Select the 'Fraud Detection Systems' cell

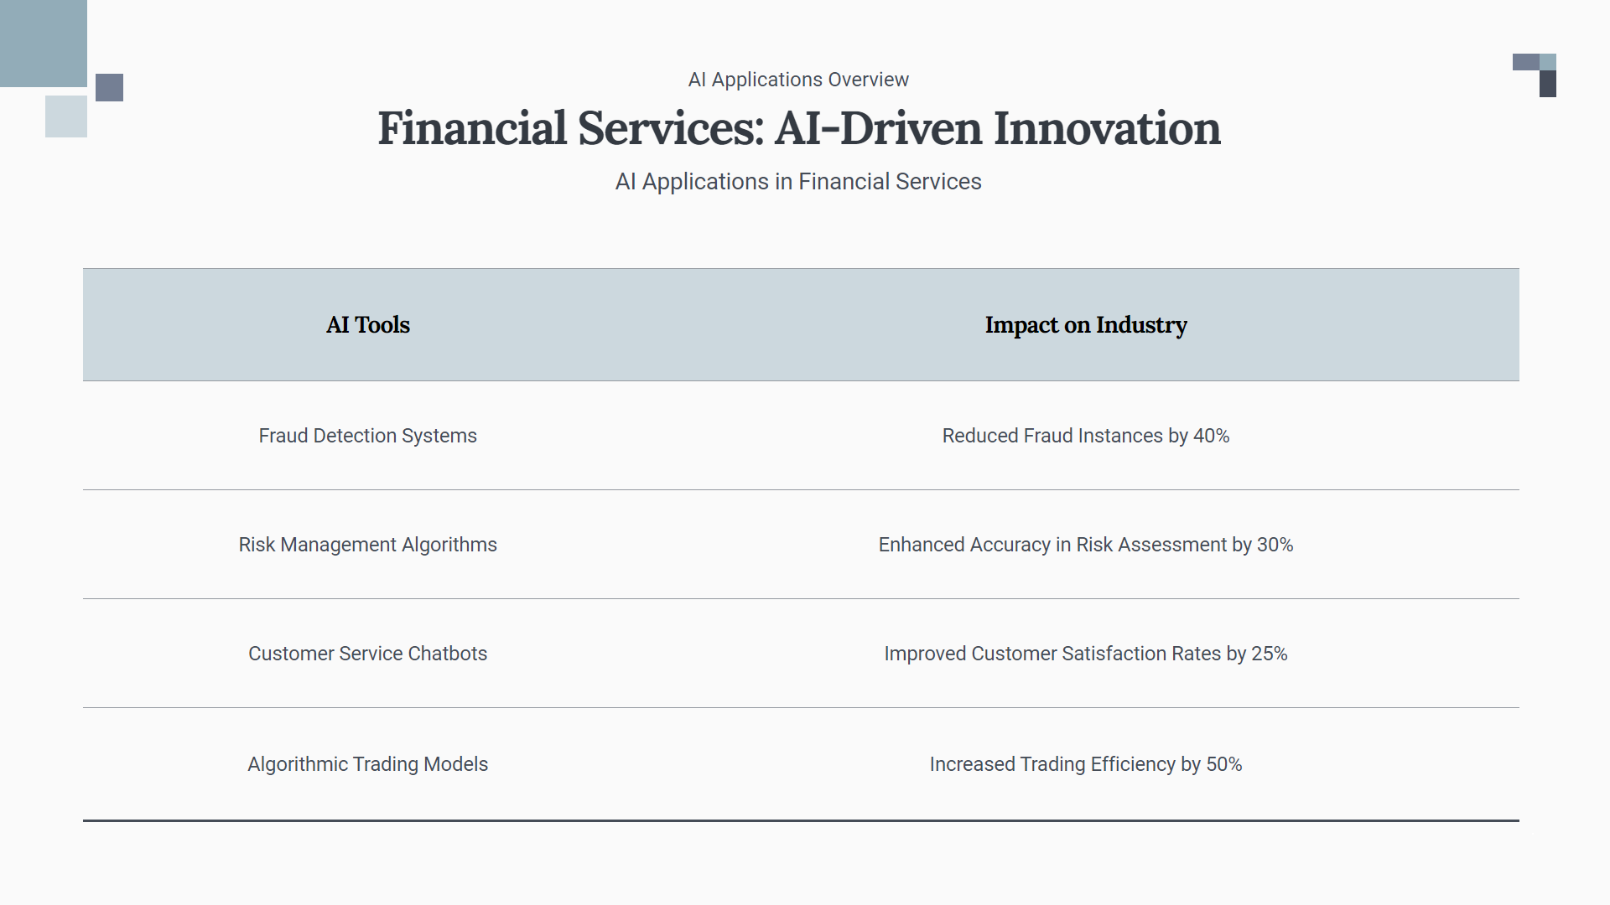(x=368, y=436)
